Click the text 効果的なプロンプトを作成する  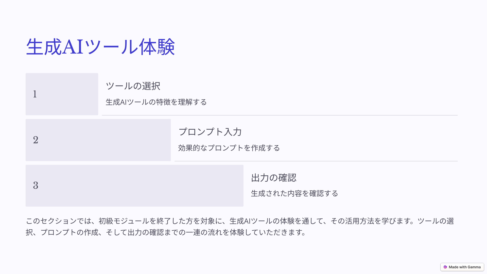(229, 148)
